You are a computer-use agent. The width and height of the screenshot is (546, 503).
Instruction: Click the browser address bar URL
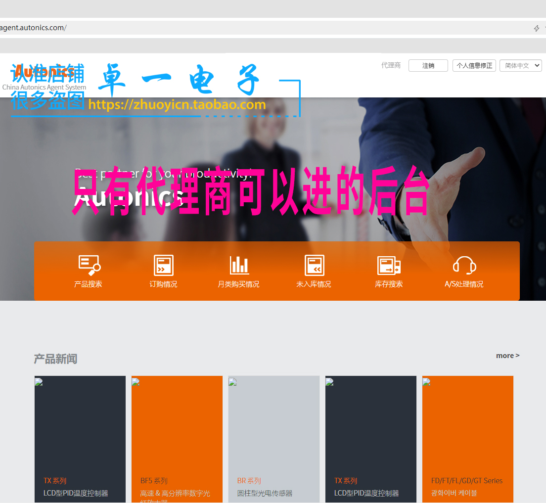pos(34,28)
